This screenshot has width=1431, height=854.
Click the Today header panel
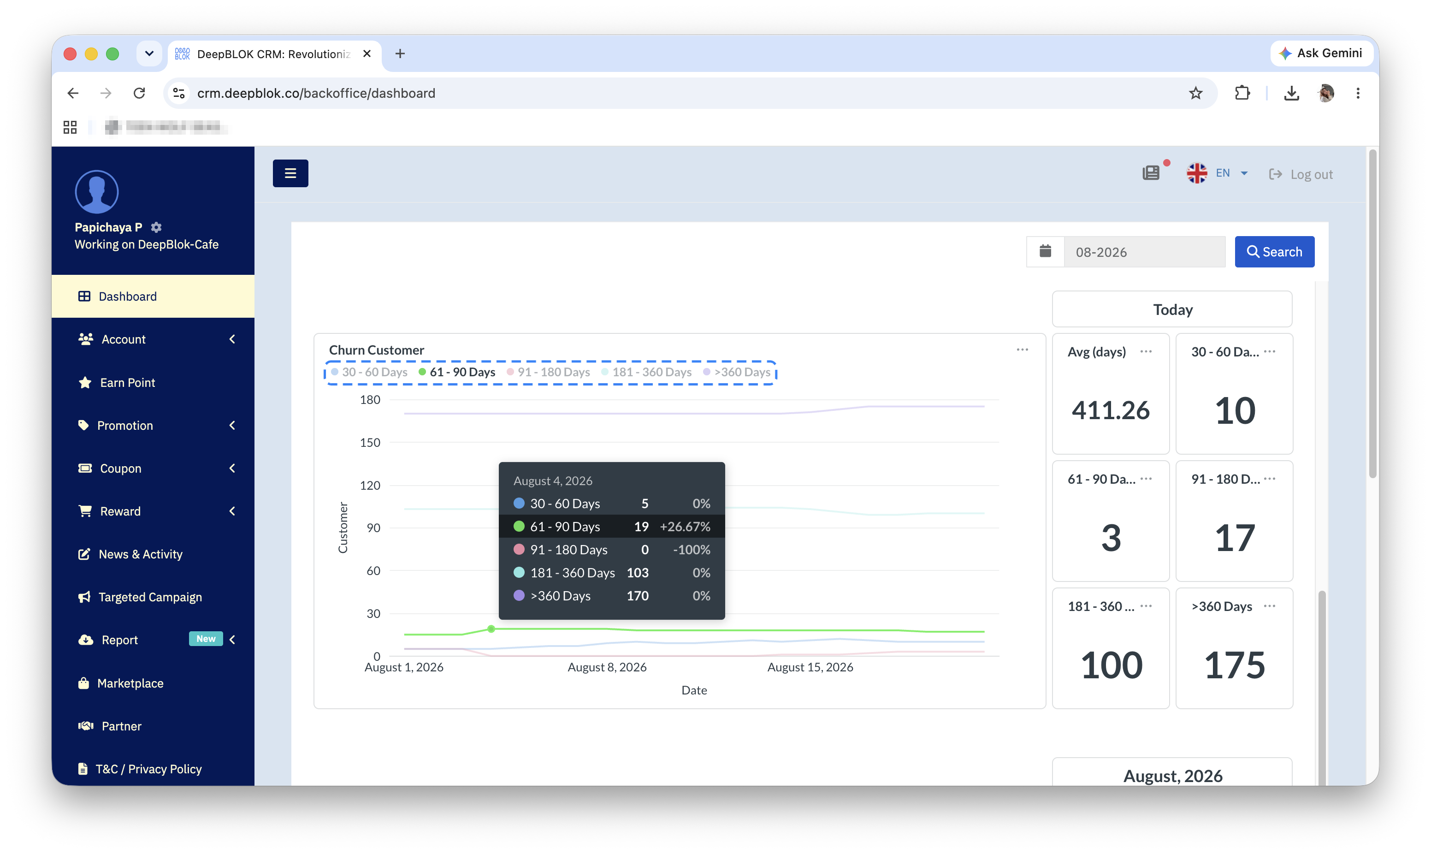(1171, 309)
